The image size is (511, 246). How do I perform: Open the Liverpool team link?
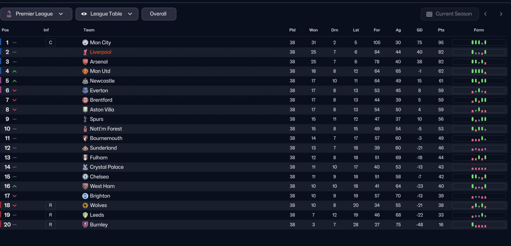tap(101, 52)
